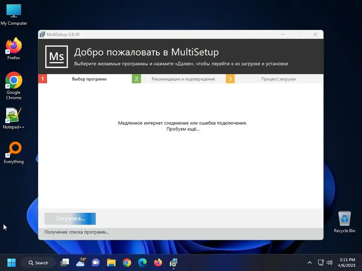Switch to the Процесс загрузки step tab
Viewport: 362px width, 271px height.
click(279, 79)
